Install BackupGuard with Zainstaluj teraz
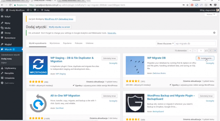 tap(206, 96)
